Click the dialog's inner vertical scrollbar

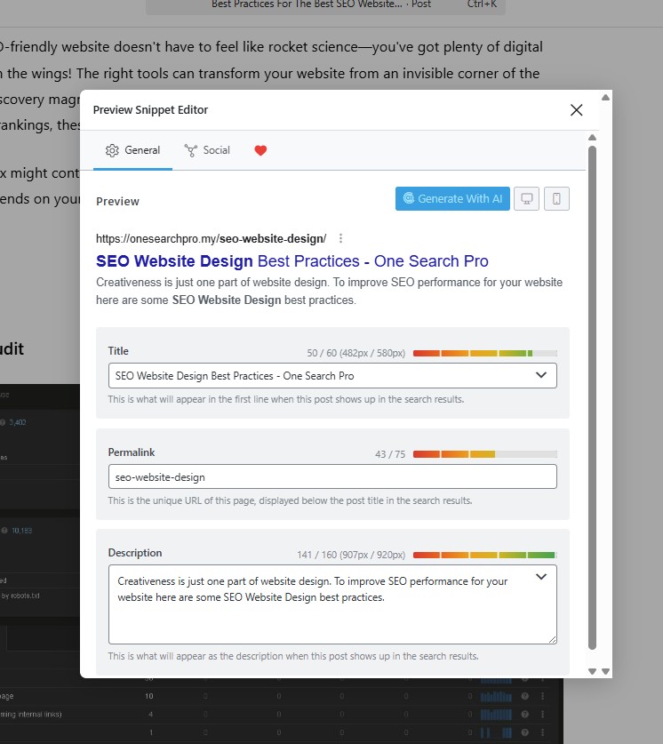tap(592, 397)
